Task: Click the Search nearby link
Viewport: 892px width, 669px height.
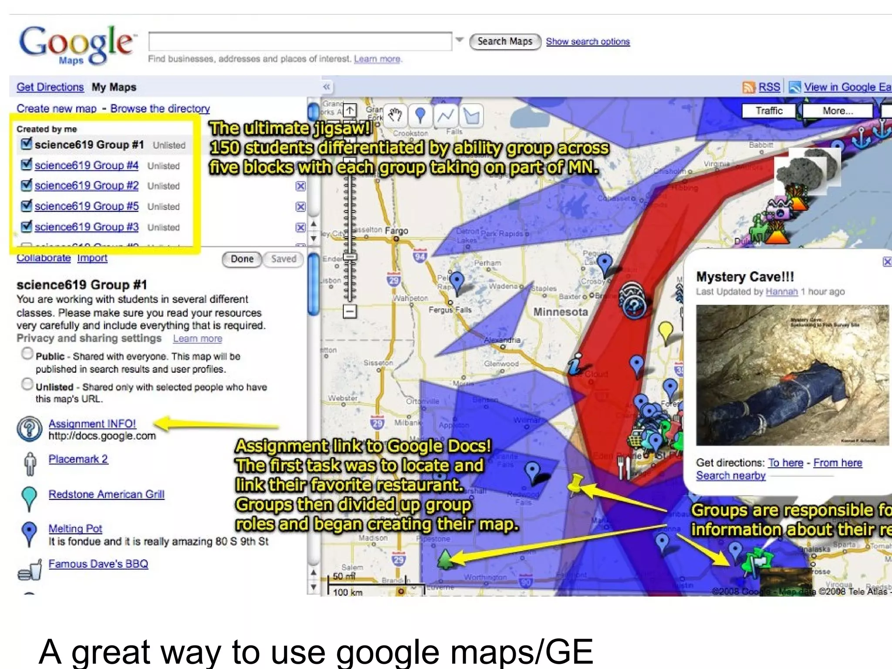Action: click(730, 476)
